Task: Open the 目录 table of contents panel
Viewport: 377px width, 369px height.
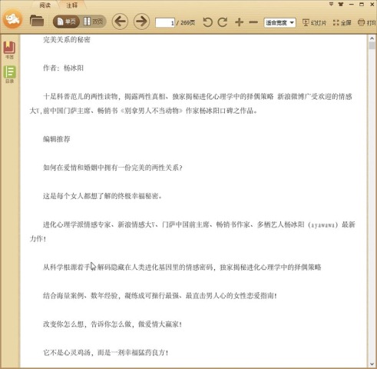Action: tap(9, 75)
